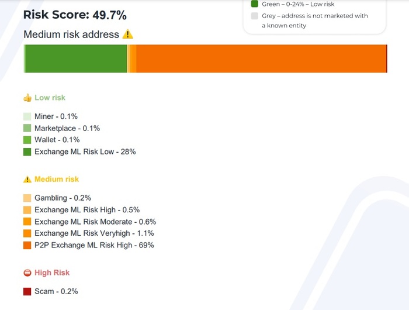Click the Low risk section heading
The height and width of the screenshot is (310, 409).
tap(50, 98)
